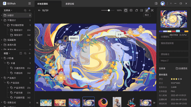Collapse the 平面设计 folder
The height and width of the screenshot is (107, 191).
pos(2,20)
